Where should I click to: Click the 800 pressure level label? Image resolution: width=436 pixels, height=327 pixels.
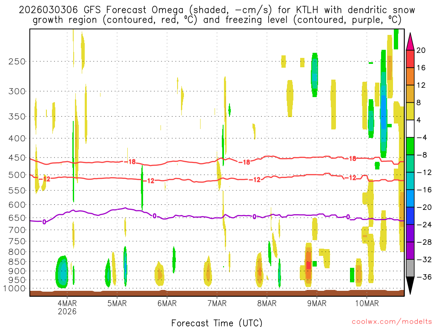click(x=17, y=252)
